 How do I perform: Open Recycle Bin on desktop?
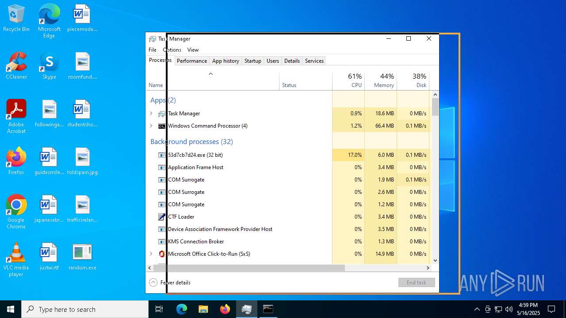point(16,19)
